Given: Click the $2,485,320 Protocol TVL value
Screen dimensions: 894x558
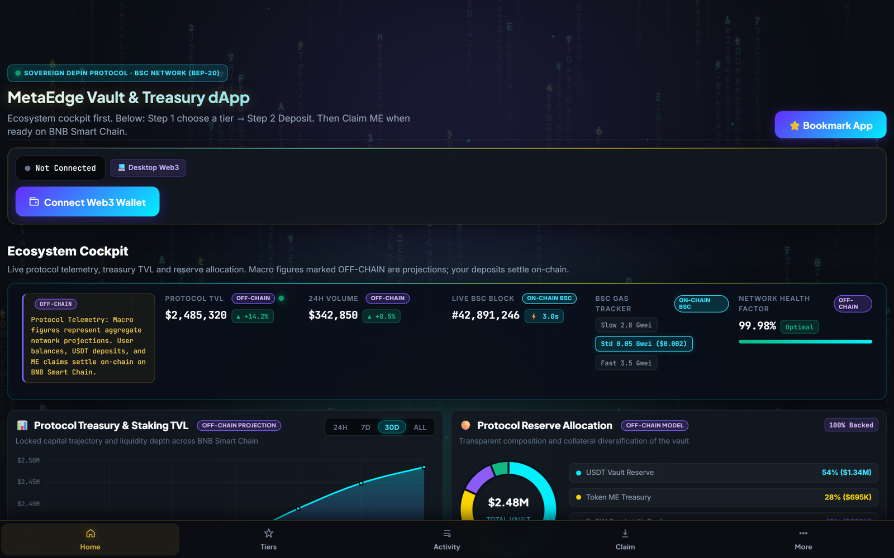Looking at the screenshot, I should point(196,315).
